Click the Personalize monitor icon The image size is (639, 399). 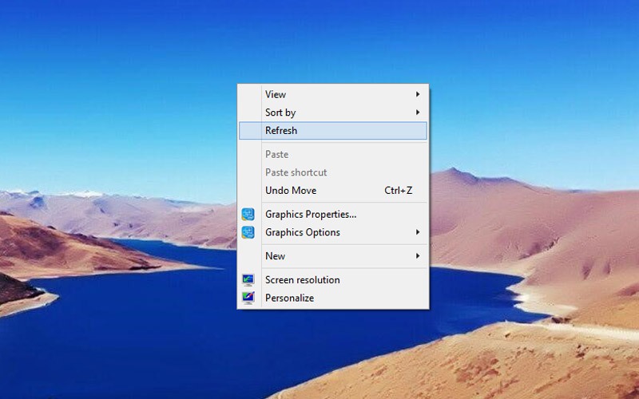tap(248, 298)
